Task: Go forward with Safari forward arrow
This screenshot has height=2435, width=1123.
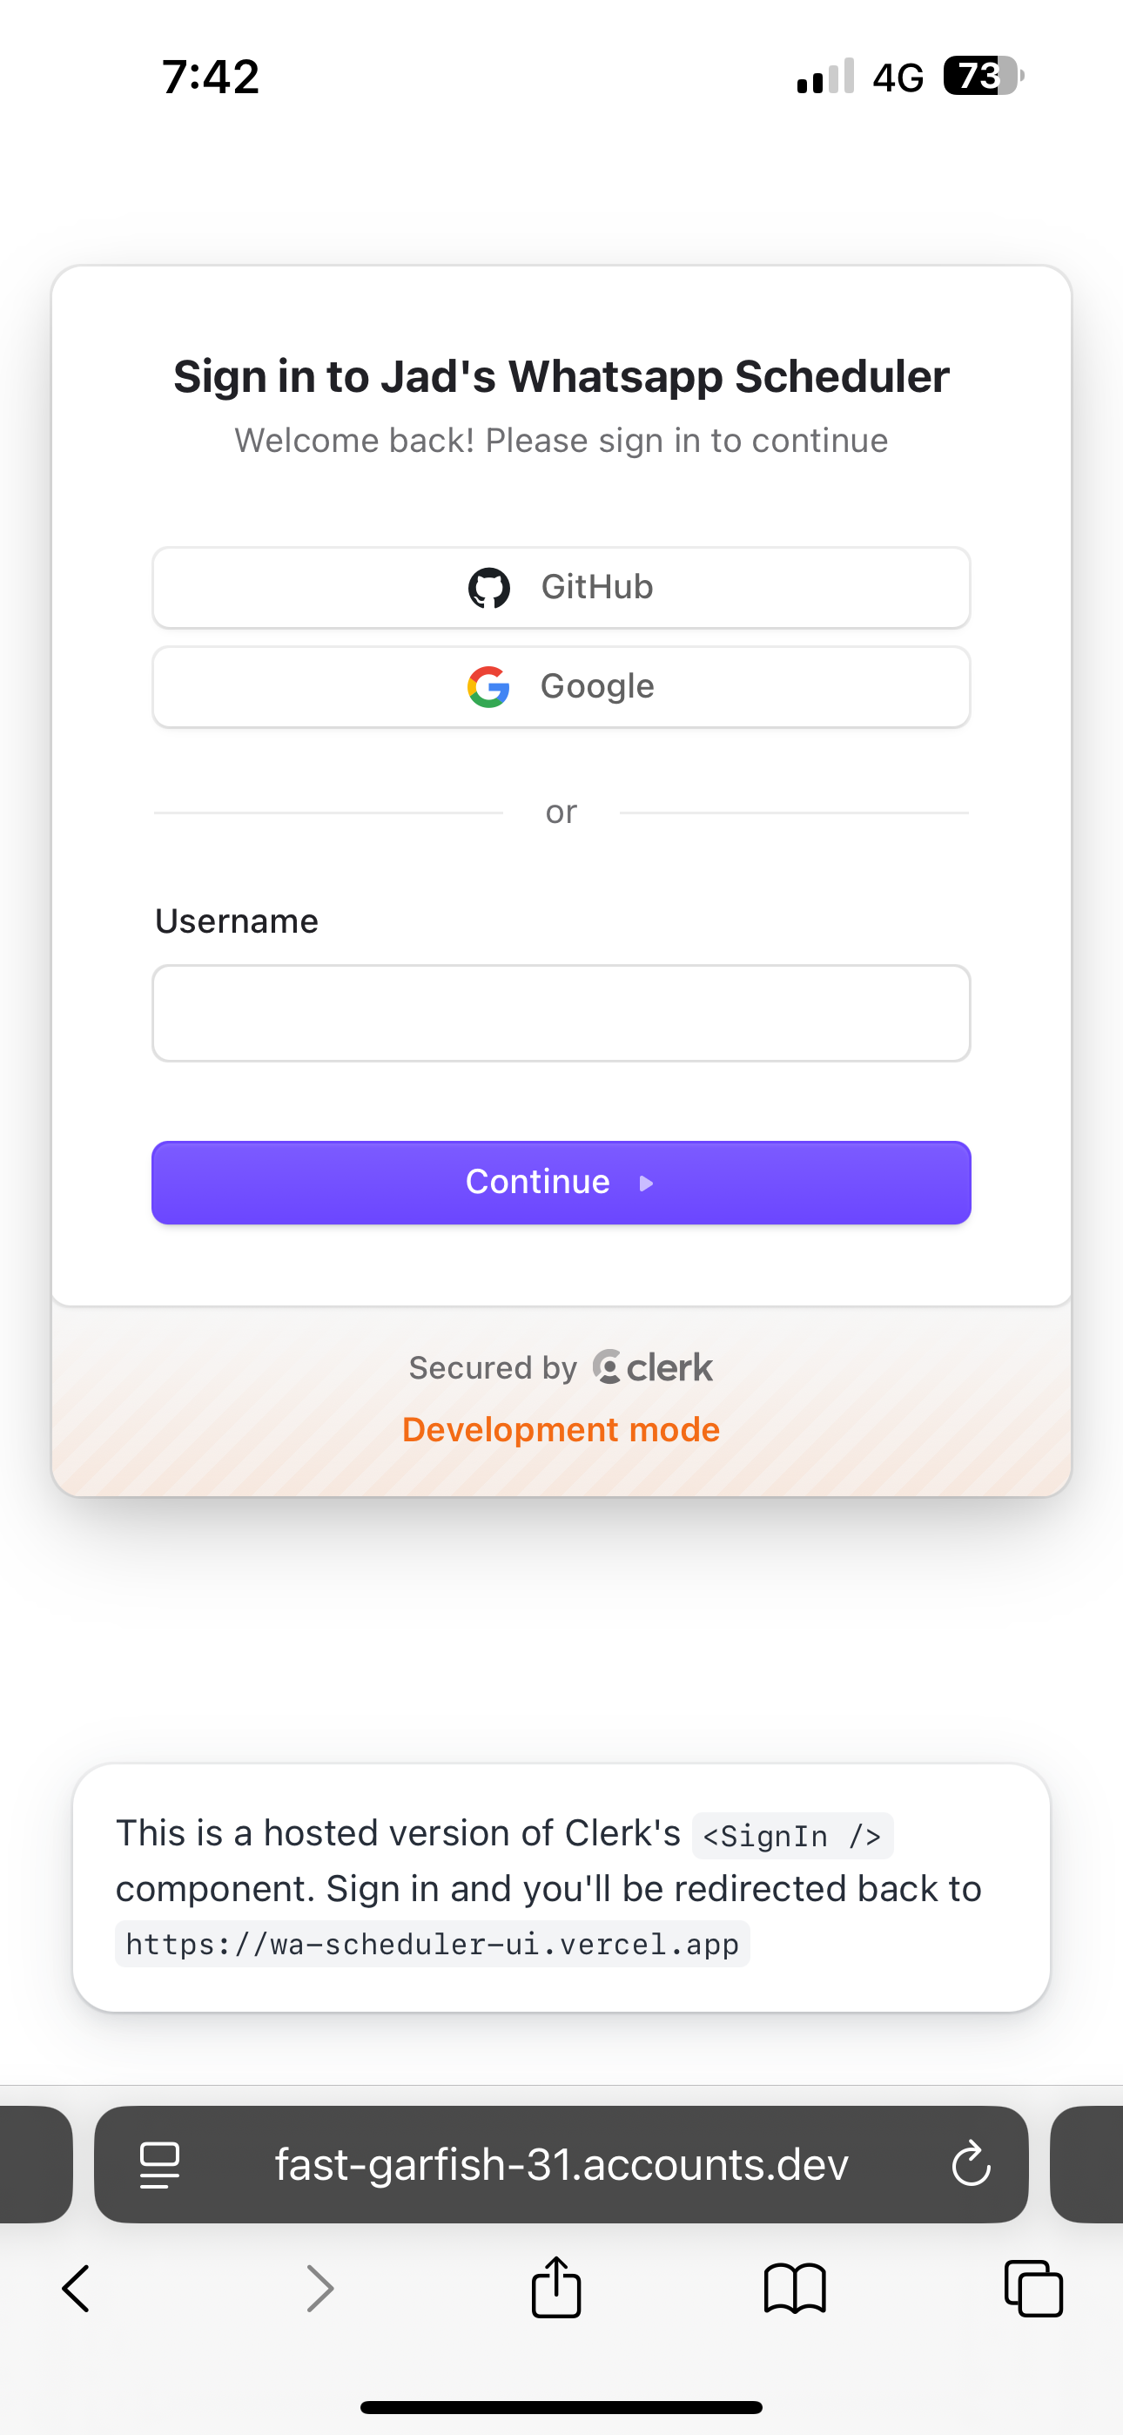Action: tap(320, 2289)
